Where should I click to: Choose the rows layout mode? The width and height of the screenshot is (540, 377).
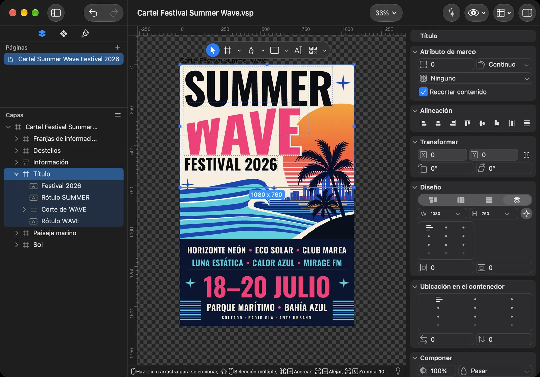click(489, 200)
